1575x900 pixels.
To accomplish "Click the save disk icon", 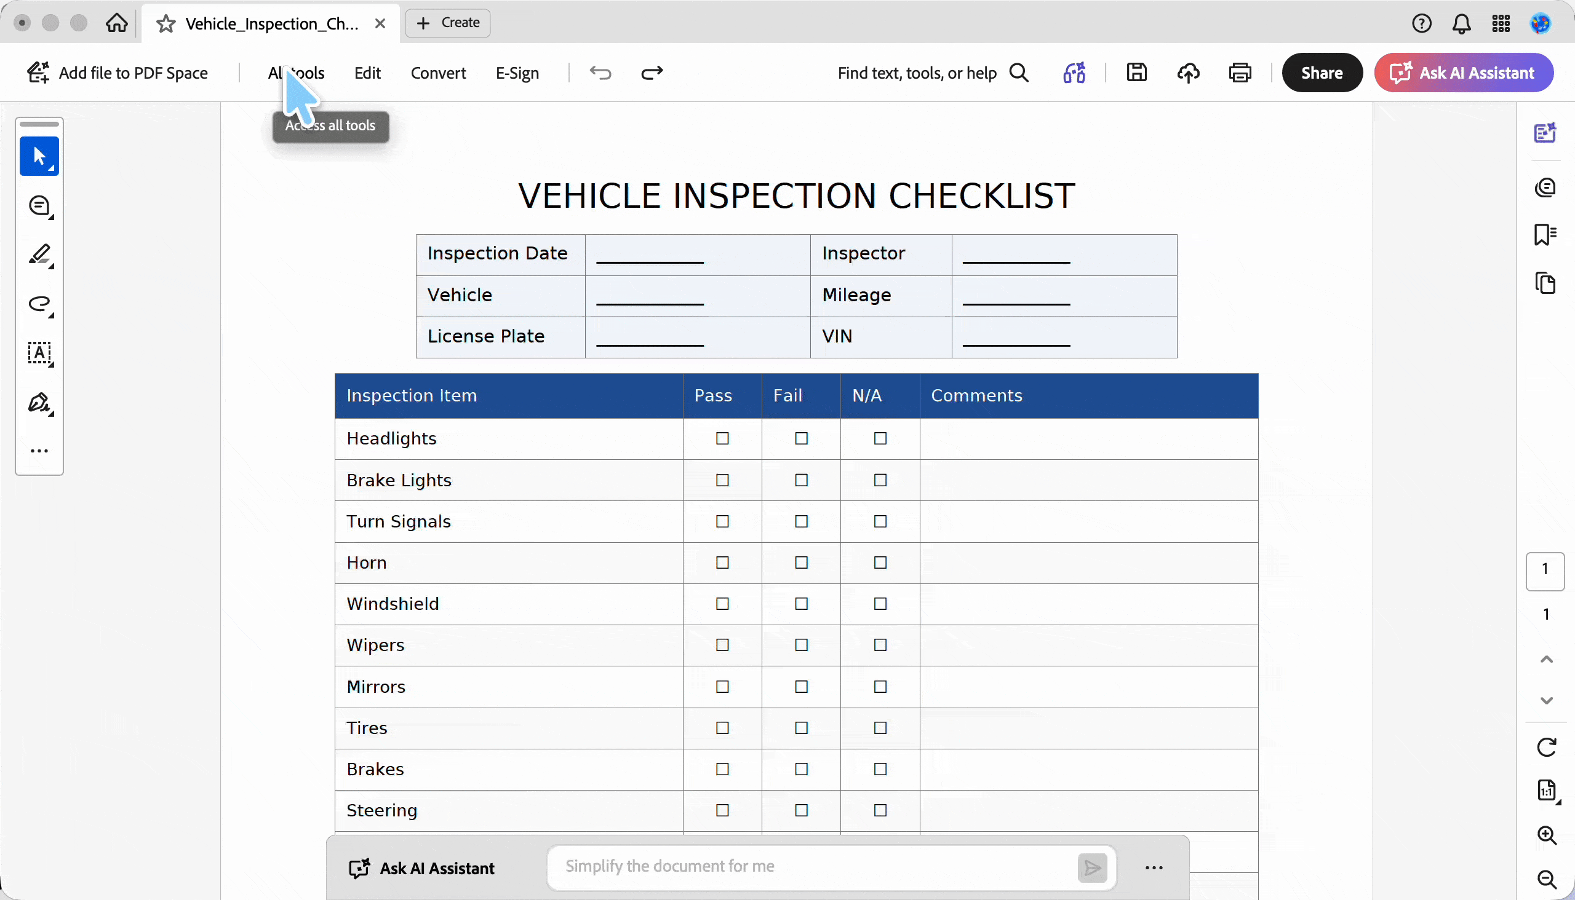I will (x=1136, y=73).
